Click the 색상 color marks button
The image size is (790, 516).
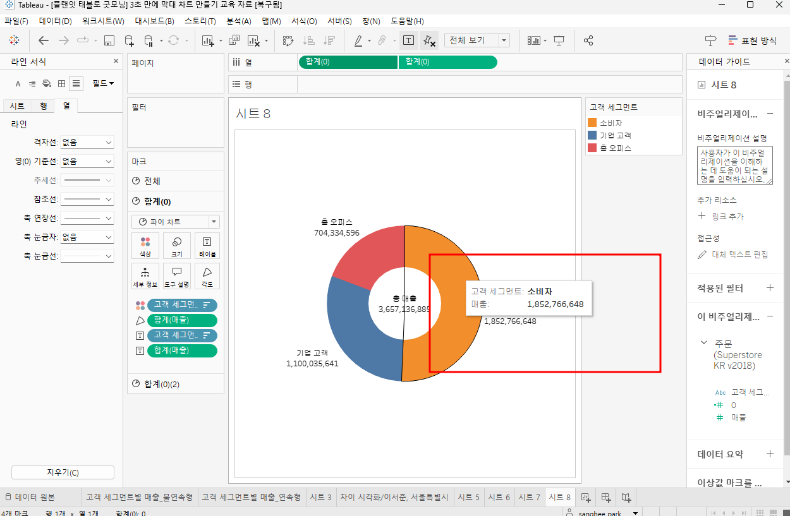tap(145, 246)
